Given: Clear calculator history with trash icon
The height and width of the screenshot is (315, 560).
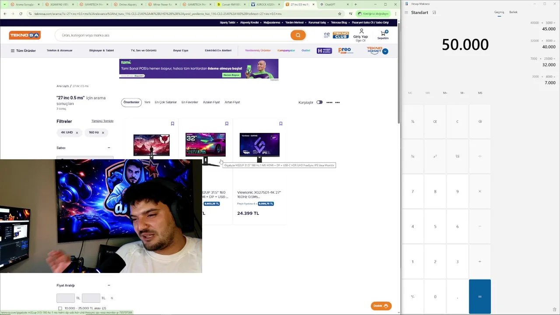Looking at the screenshot, I should pyautogui.click(x=554, y=309).
